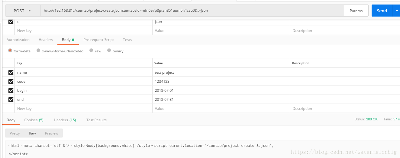The image size is (400, 158).
Task: Click the 200 OK status text
Action: tap(372, 119)
